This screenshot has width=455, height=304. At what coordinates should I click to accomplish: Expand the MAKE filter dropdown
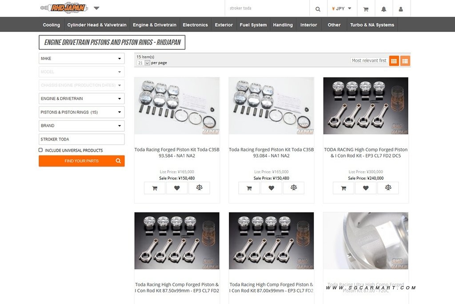click(82, 58)
